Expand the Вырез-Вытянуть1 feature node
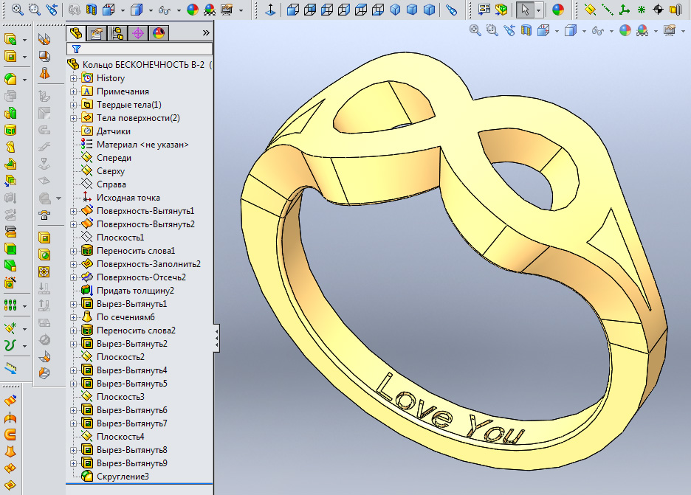This screenshot has height=495, width=691. click(x=73, y=304)
